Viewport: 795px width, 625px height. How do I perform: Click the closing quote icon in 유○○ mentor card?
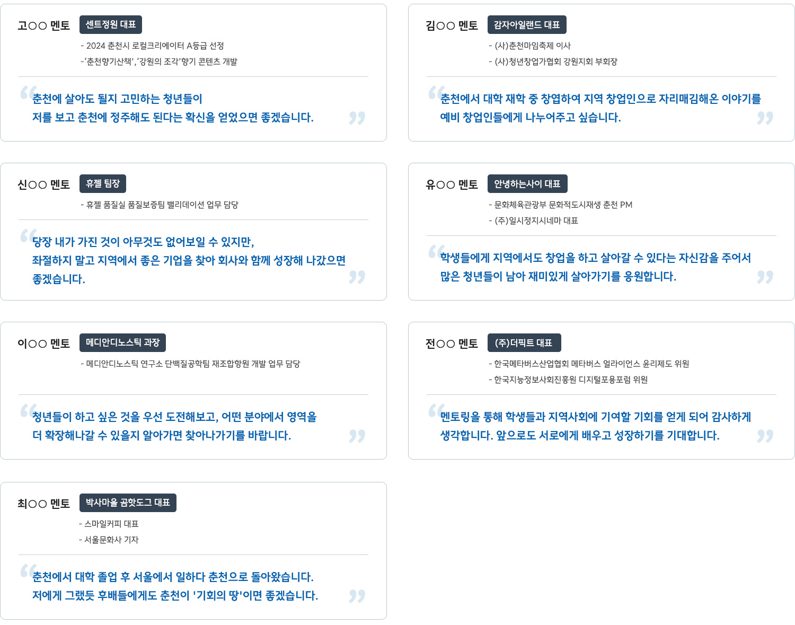(765, 277)
